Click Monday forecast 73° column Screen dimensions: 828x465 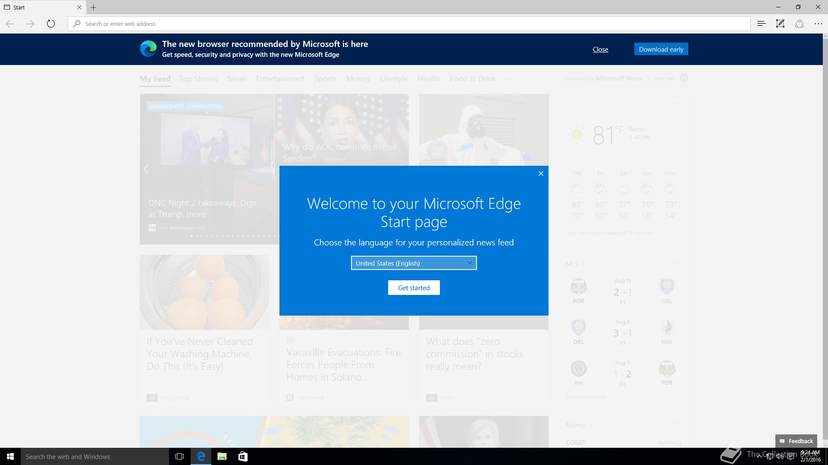point(670,195)
